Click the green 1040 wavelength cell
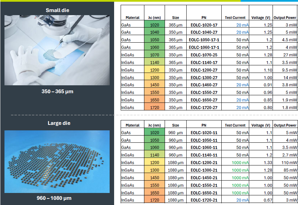Image resolution: width=298 pixels, height=205 pixels. (155, 31)
